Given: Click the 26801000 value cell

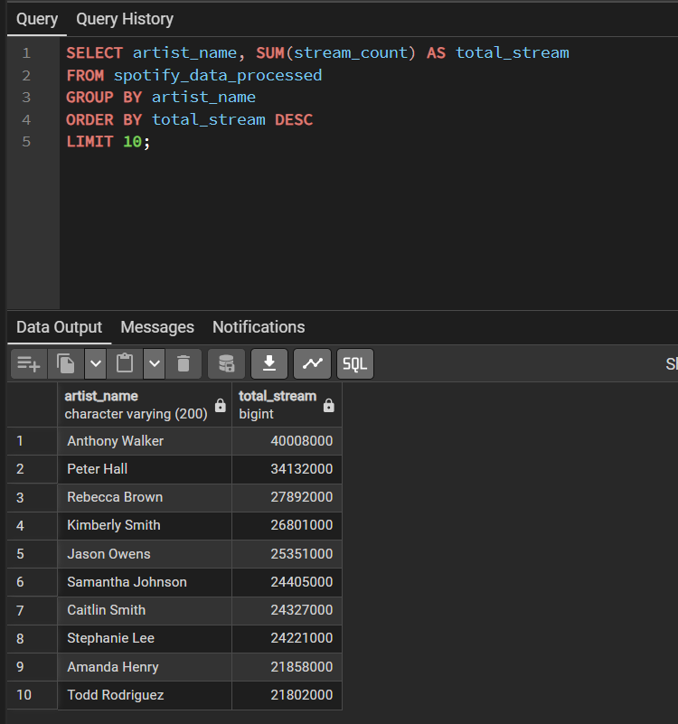Looking at the screenshot, I should coord(287,526).
